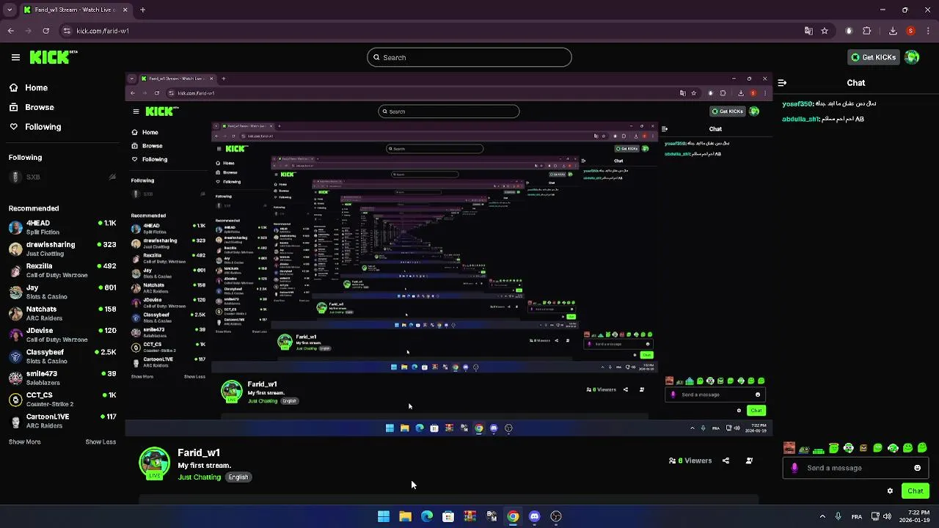This screenshot has width=939, height=528.
Task: Click the purple microphone icon in chat input
Action: 794,468
